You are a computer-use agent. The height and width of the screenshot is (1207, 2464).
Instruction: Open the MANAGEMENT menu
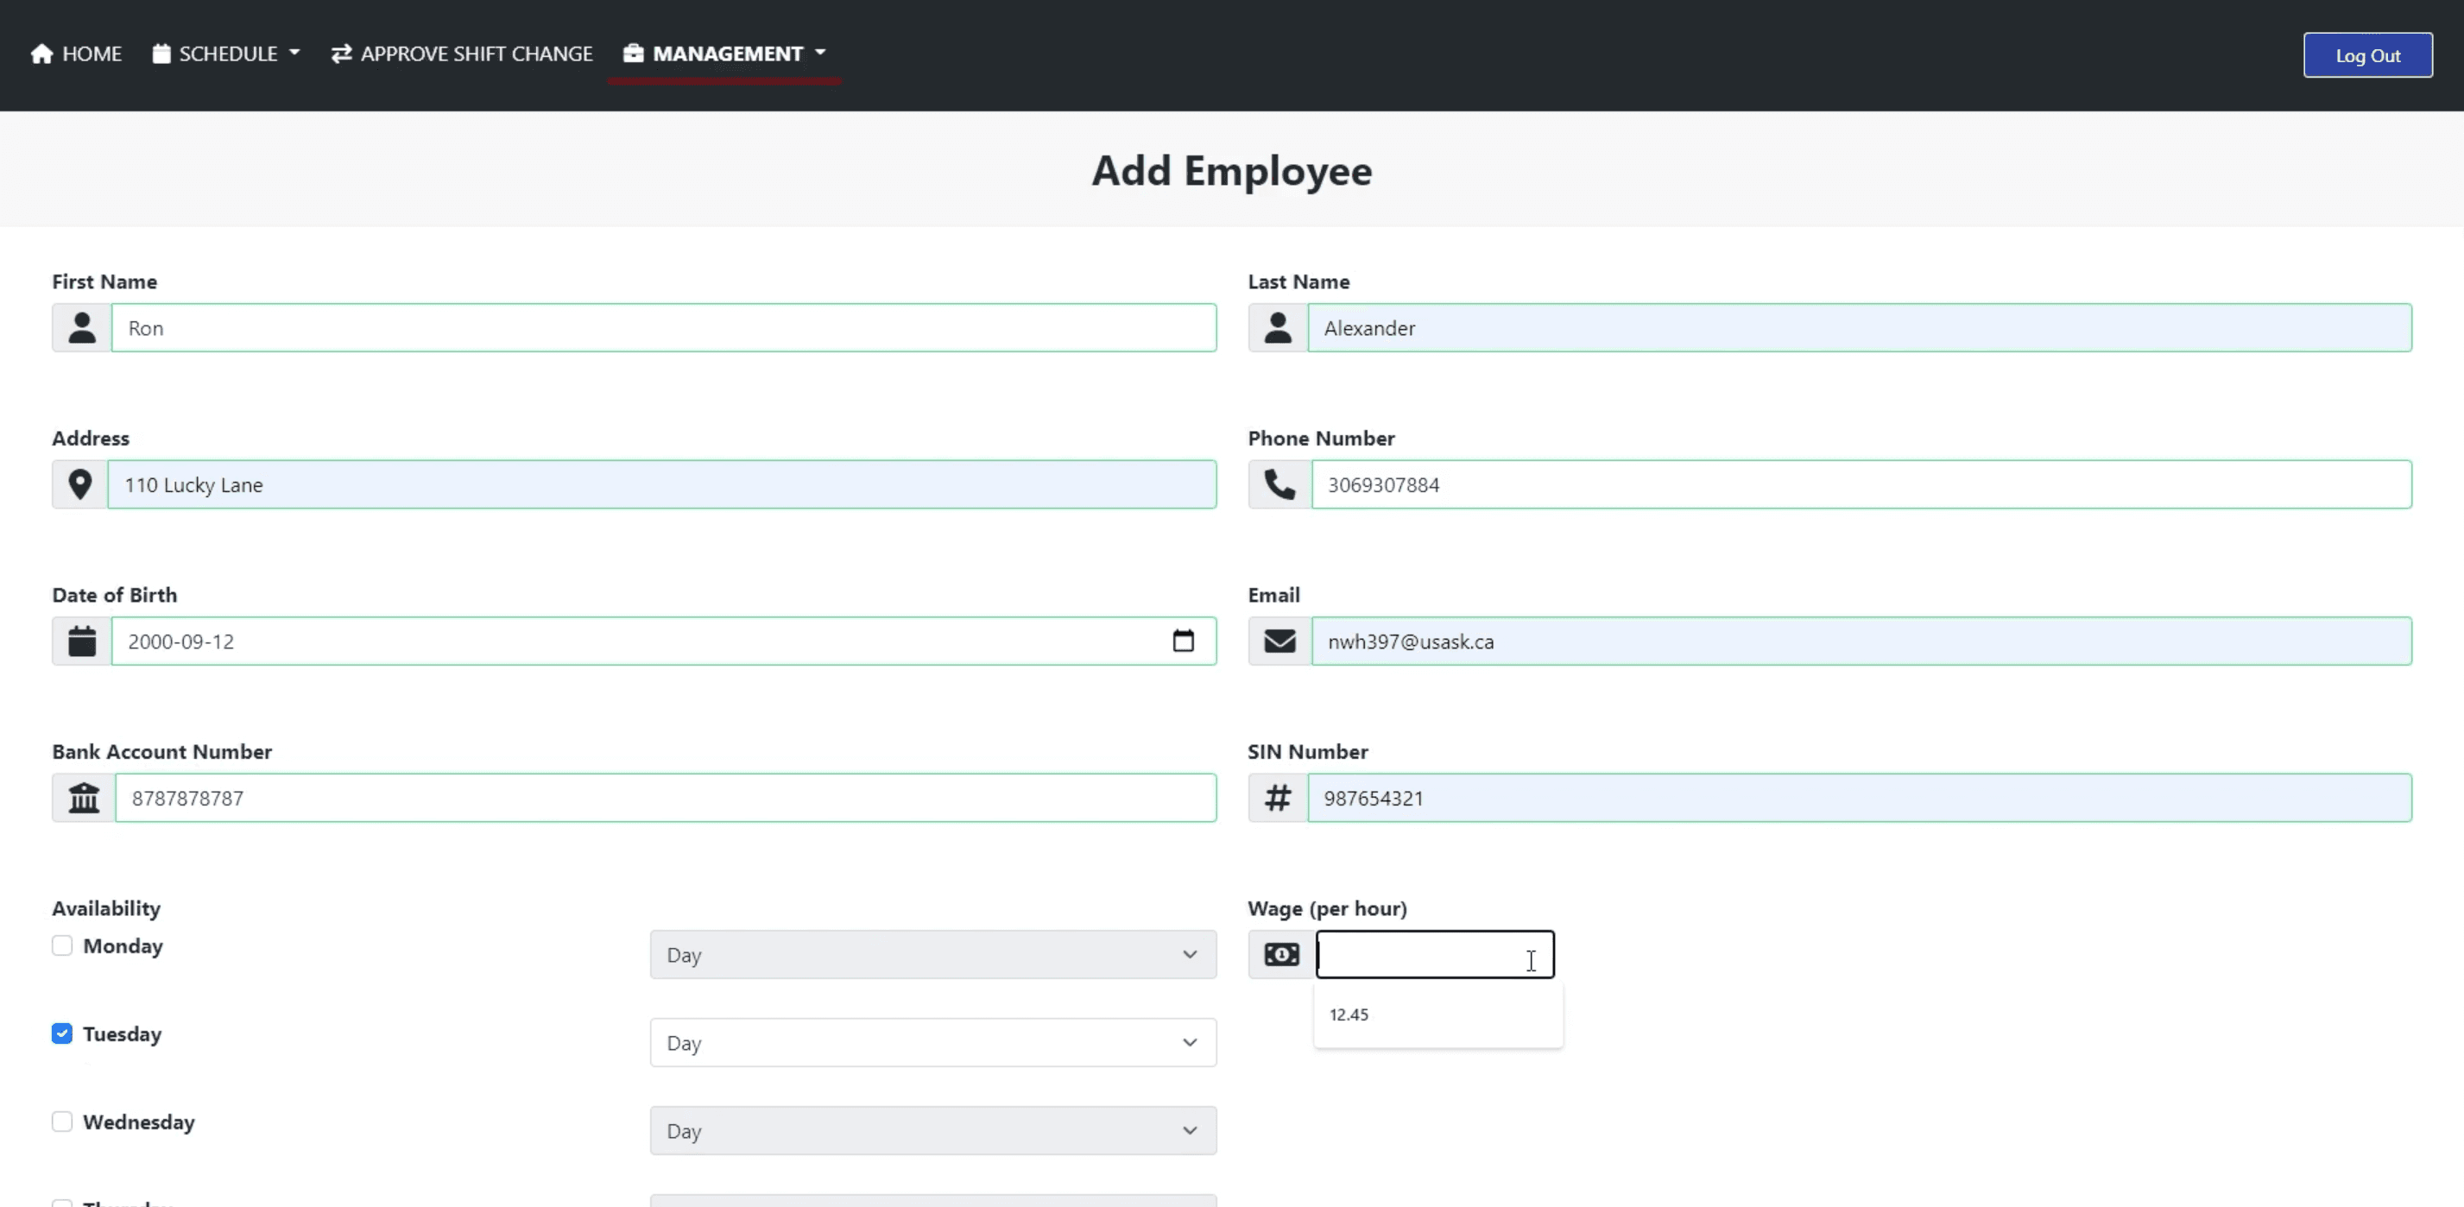coord(724,53)
